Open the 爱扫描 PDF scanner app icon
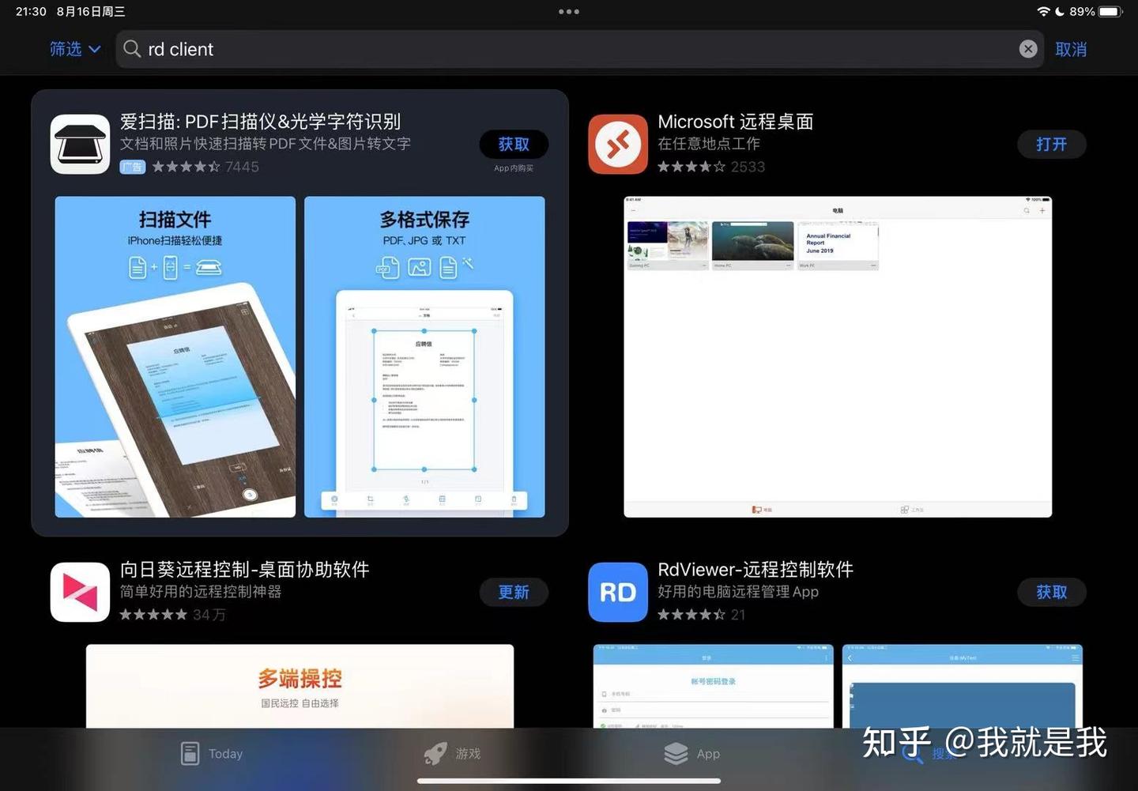1138x791 pixels. click(79, 144)
